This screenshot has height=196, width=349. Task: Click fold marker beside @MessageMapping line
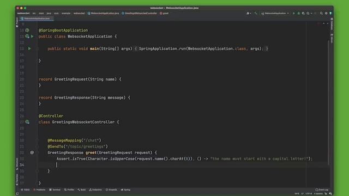point(38,140)
